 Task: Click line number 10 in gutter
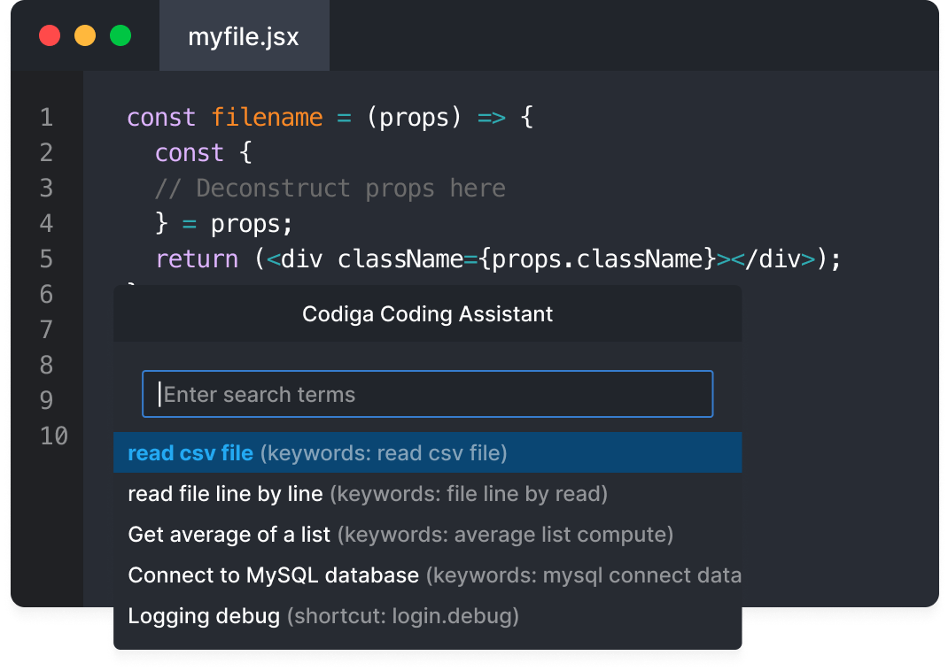pyautogui.click(x=54, y=436)
